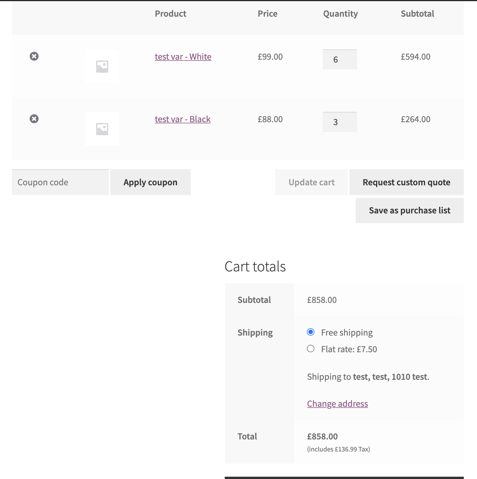Open test var - Black product thumbnail
477x479 pixels.
coord(102,129)
